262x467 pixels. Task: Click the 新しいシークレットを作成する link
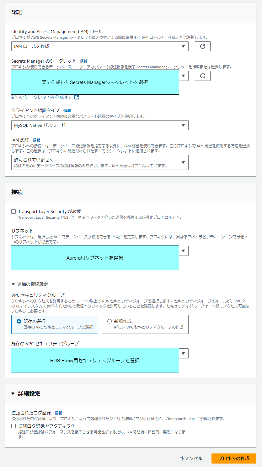point(42,97)
